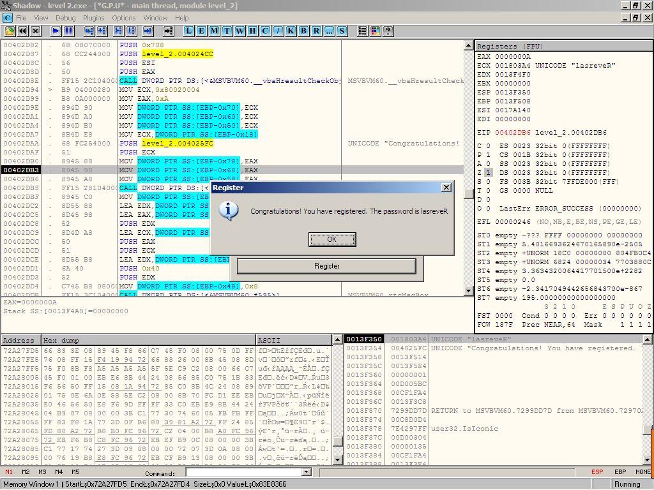Show Handles via H icon

pyautogui.click(x=252, y=31)
